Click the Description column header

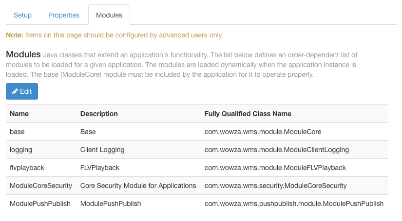coord(99,114)
